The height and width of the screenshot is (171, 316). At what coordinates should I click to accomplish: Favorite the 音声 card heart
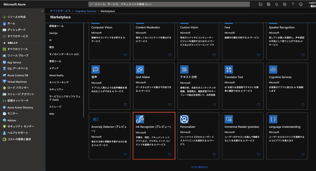coord(125,105)
